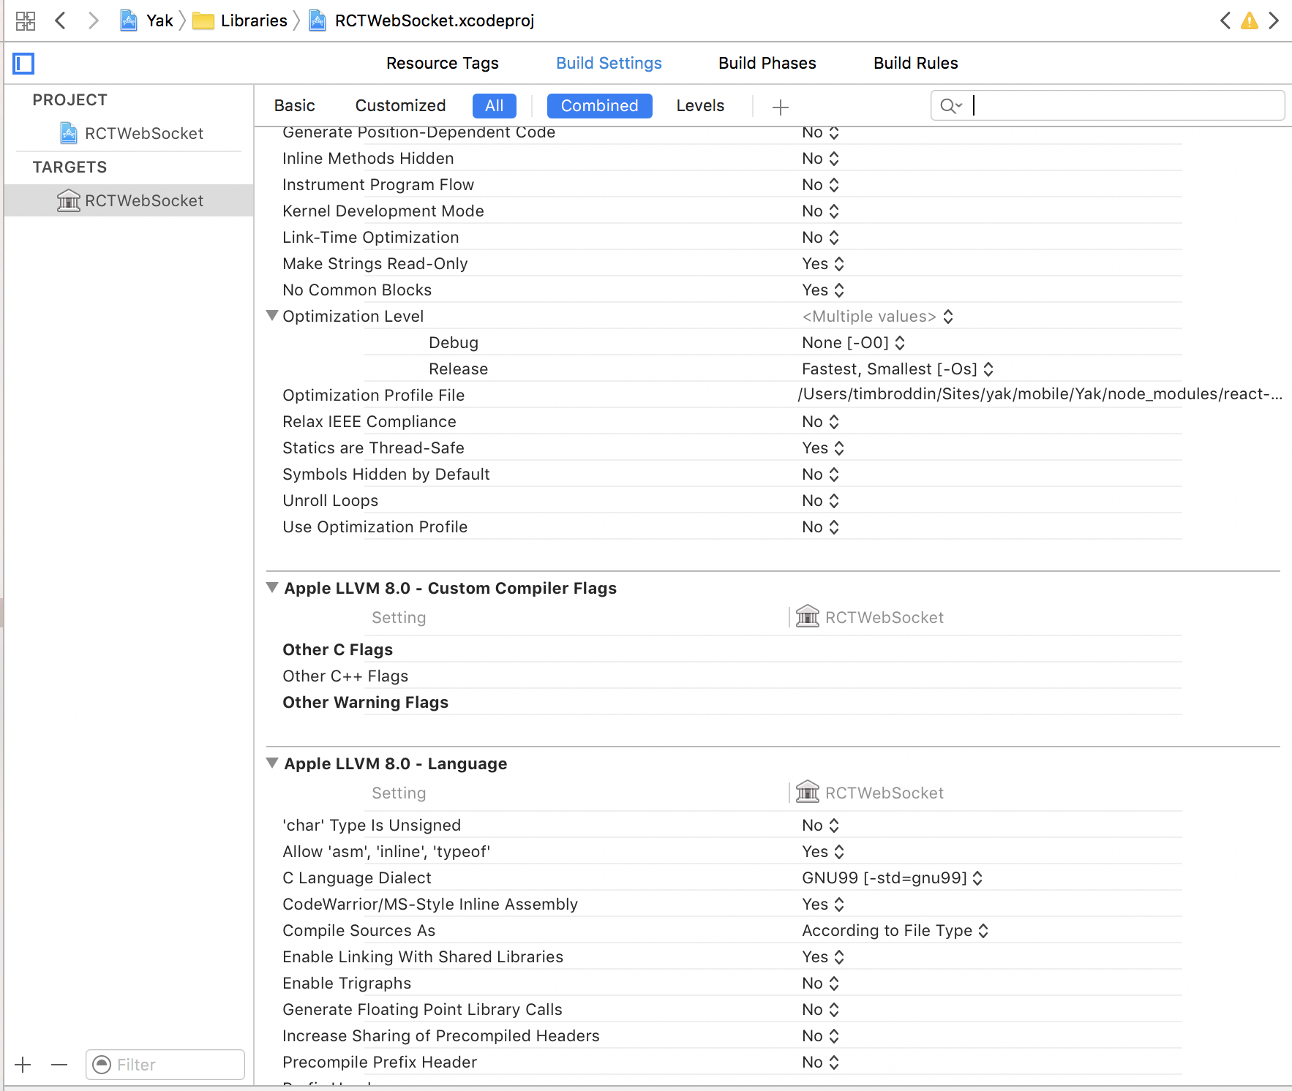
Task: Toggle No Common Blocks value
Action: click(x=823, y=290)
